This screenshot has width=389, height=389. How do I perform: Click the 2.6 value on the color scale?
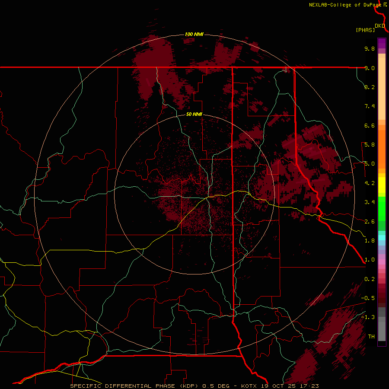click(x=370, y=222)
